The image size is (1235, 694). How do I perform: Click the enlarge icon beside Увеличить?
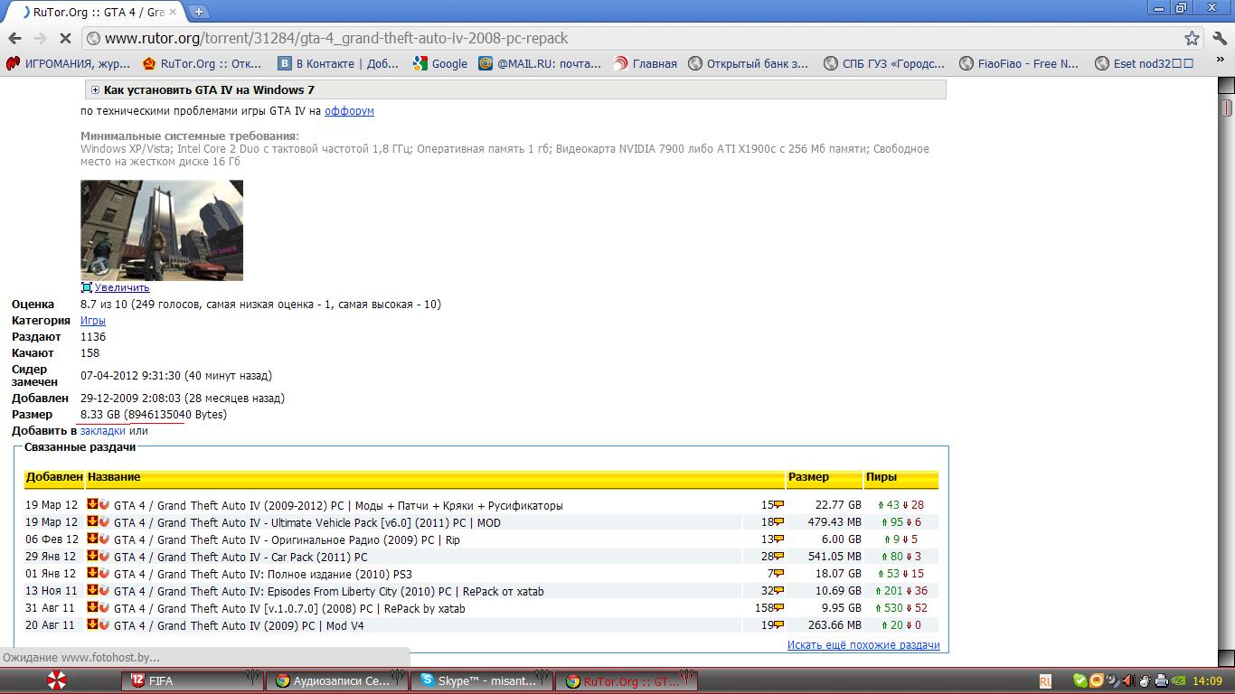(x=87, y=287)
